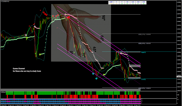Screen dimensions: 182x106
Task: Select the upper cyan circled 4 marker
Action: tap(93, 74)
